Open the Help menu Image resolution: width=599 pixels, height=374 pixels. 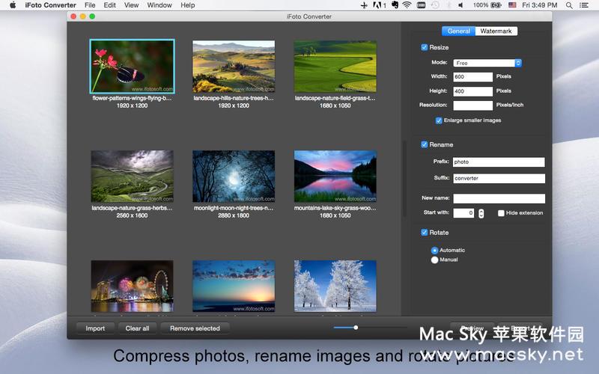188,5
